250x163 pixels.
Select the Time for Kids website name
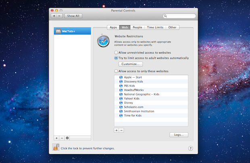click(133, 116)
